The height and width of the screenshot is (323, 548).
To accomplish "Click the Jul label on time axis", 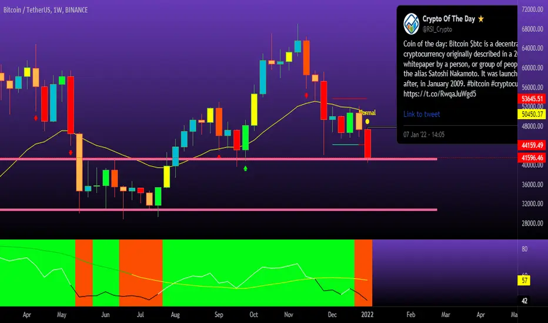I will [x=140, y=315].
